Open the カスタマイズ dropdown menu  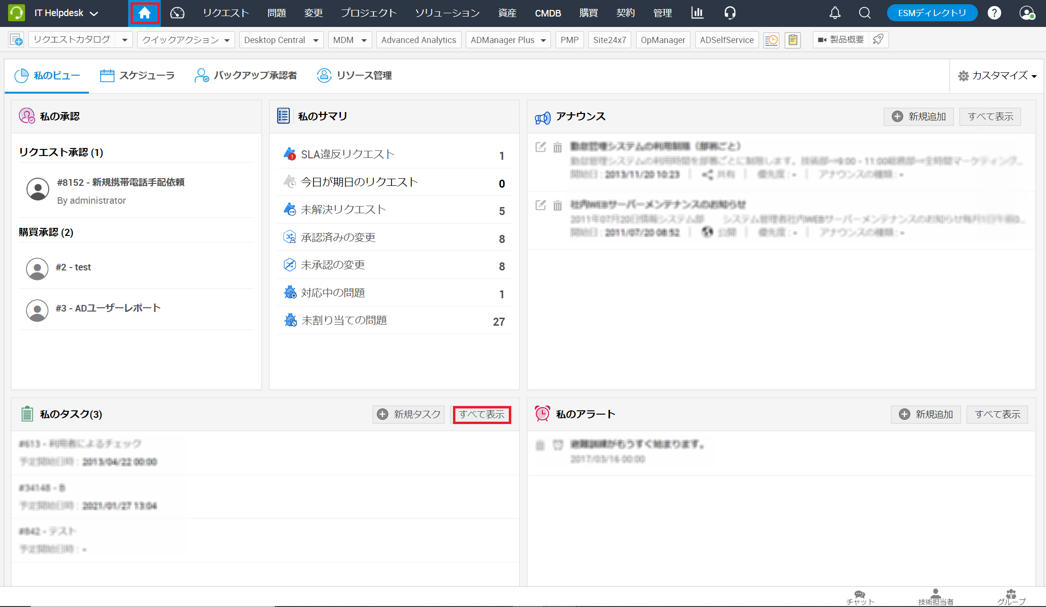[997, 76]
